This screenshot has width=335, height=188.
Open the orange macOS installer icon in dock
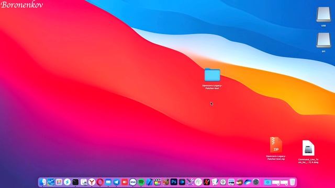pyautogui.click(x=240, y=182)
